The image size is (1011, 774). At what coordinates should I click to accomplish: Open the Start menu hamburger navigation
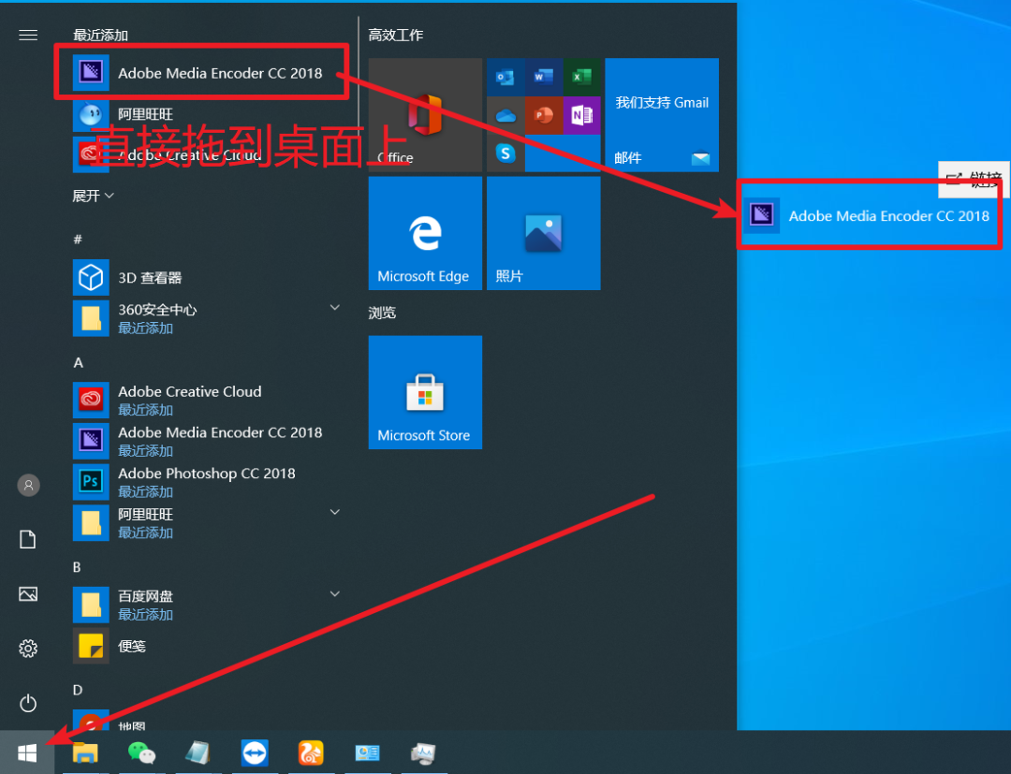pyautogui.click(x=28, y=35)
